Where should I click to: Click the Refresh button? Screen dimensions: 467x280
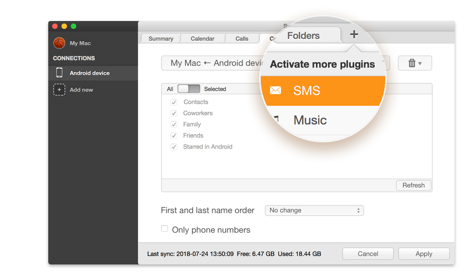point(413,185)
